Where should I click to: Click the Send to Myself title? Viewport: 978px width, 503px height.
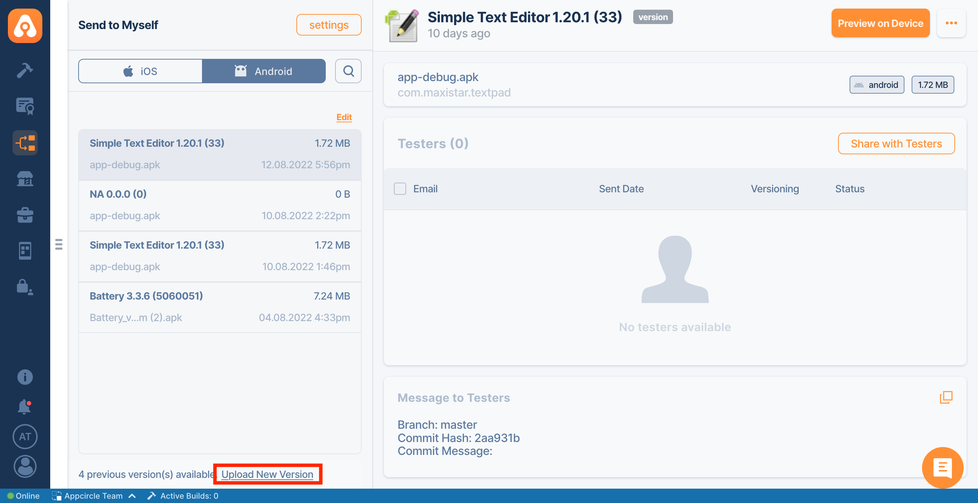pyautogui.click(x=118, y=25)
